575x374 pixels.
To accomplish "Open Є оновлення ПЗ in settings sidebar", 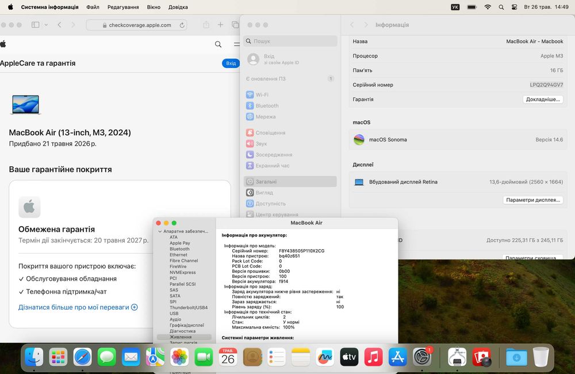I will (290, 79).
